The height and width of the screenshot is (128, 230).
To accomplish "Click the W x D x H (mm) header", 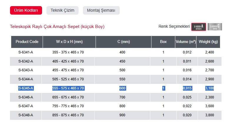I will 69,42.
